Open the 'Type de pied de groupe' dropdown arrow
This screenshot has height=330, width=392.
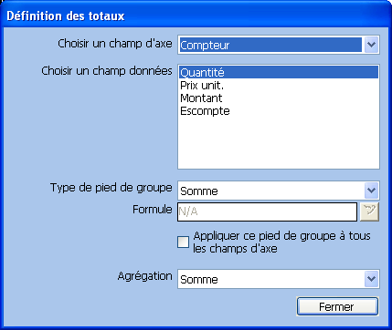click(371, 191)
